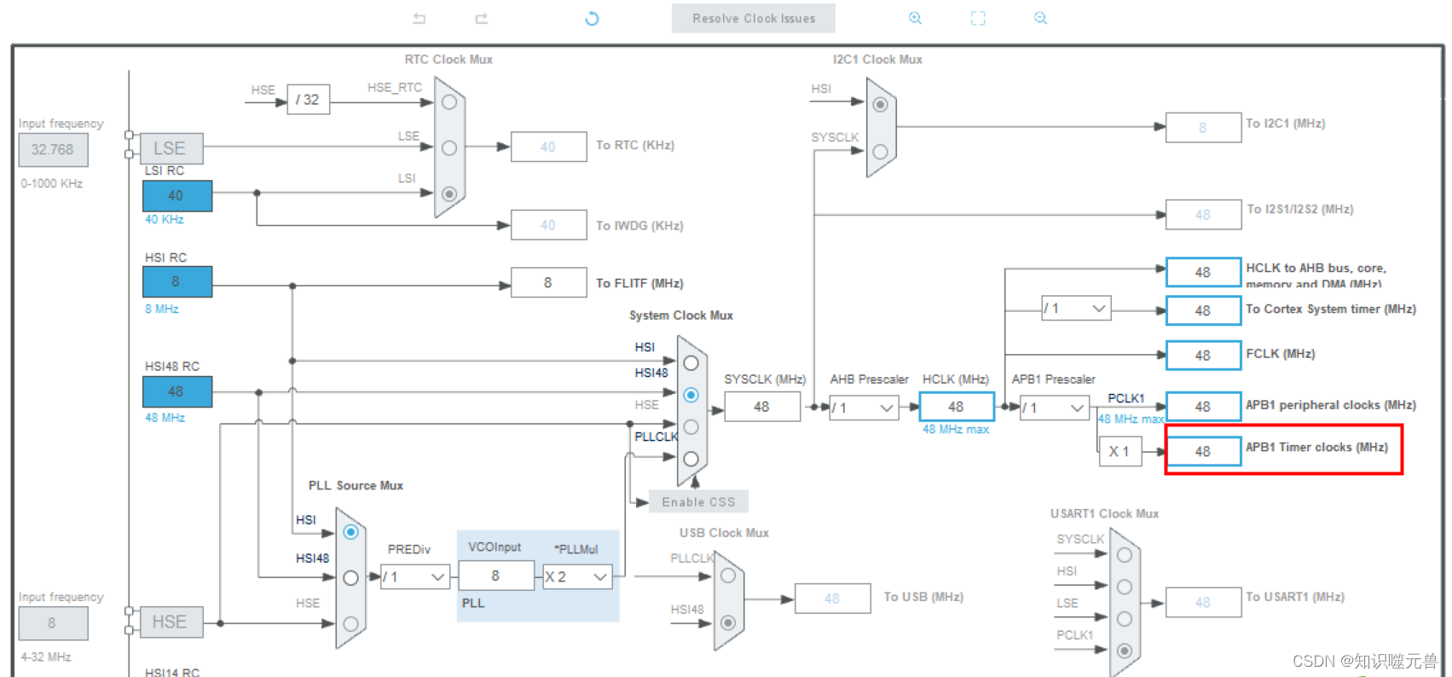This screenshot has height=677, width=1452.
Task: Select HSI in System Clock Mux
Action: tap(691, 363)
